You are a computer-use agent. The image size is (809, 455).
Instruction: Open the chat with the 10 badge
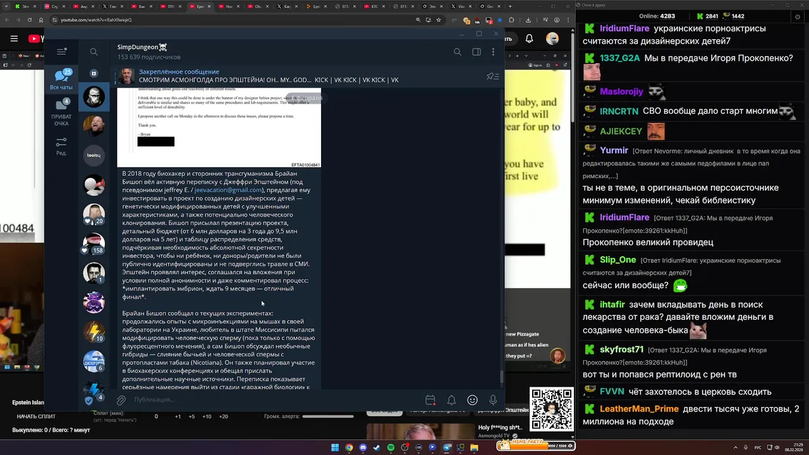click(94, 332)
